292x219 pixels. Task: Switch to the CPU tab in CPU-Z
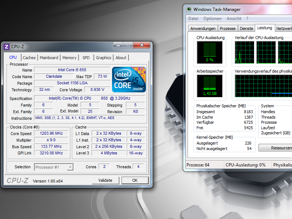coord(13,57)
